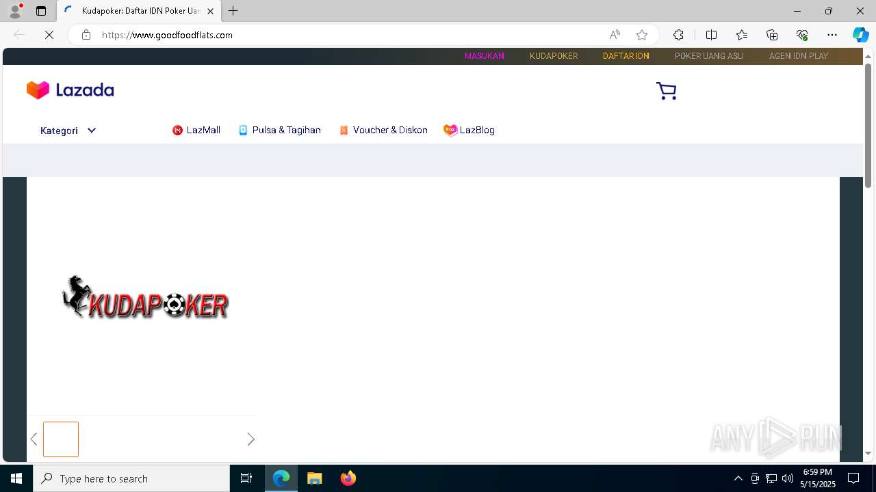Open POKER UANG ASLI link
Screen dimensions: 876x492
tap(709, 56)
